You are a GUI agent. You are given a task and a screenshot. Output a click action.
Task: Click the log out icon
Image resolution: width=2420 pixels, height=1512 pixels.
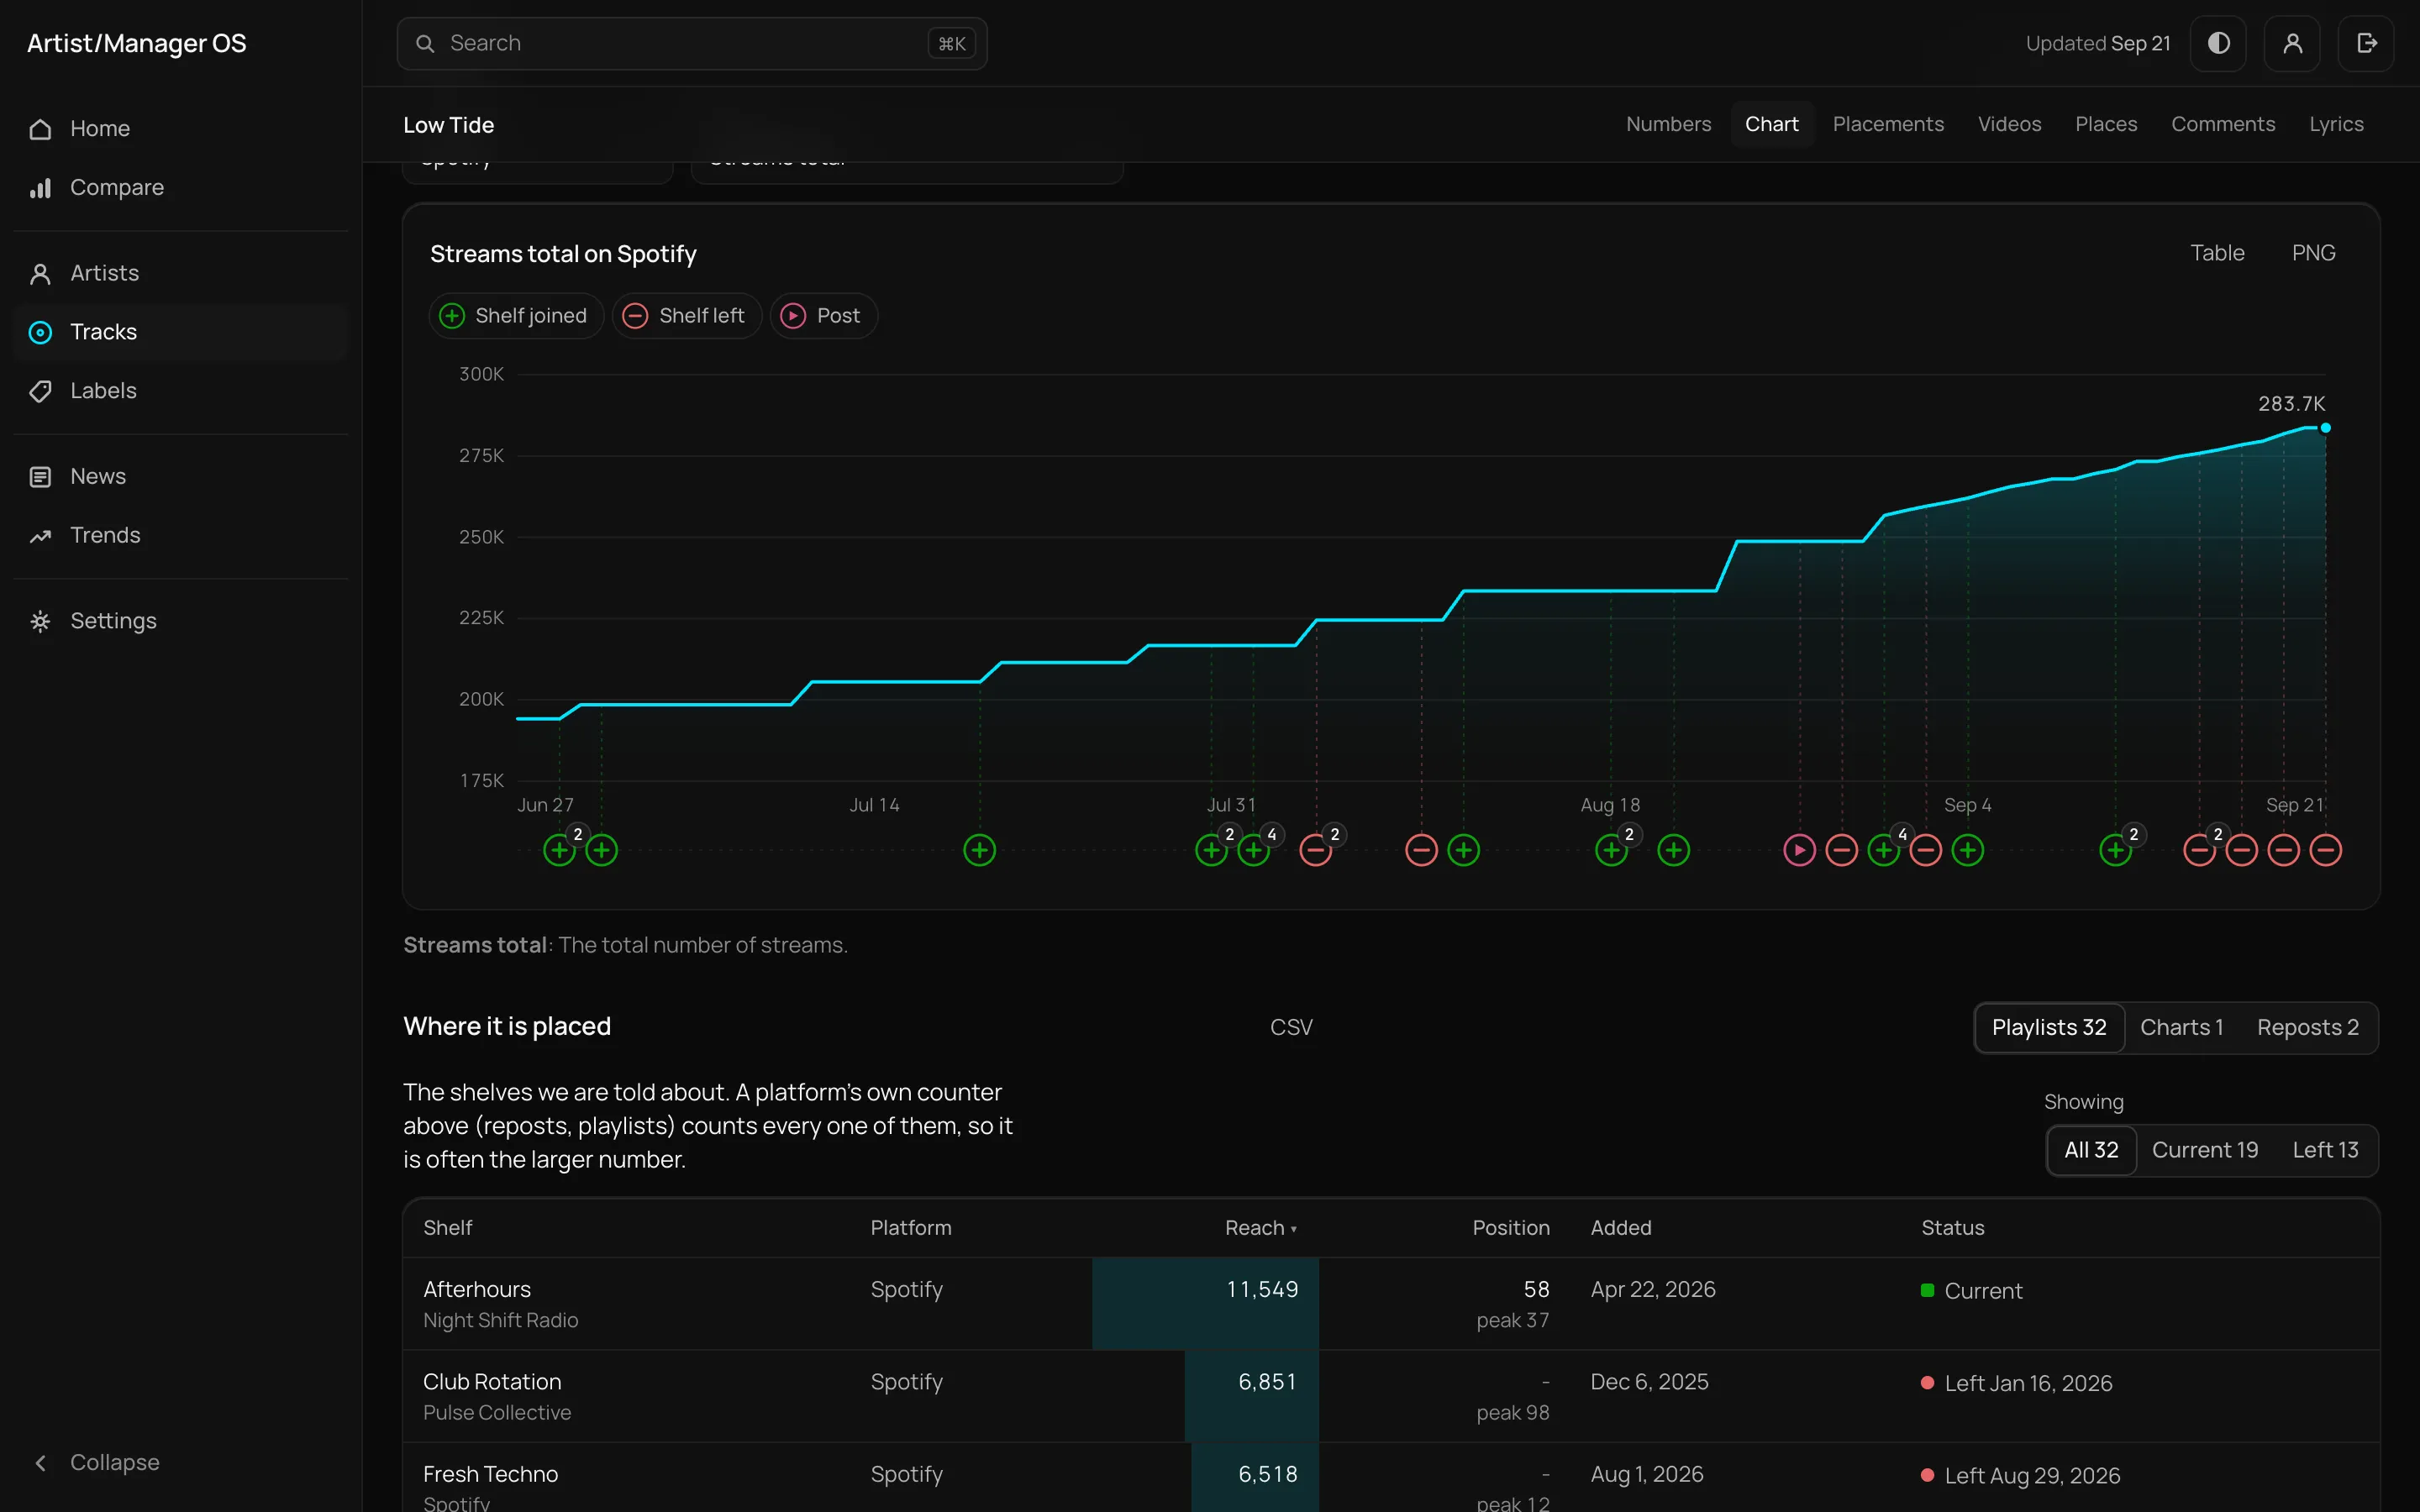click(x=2366, y=44)
